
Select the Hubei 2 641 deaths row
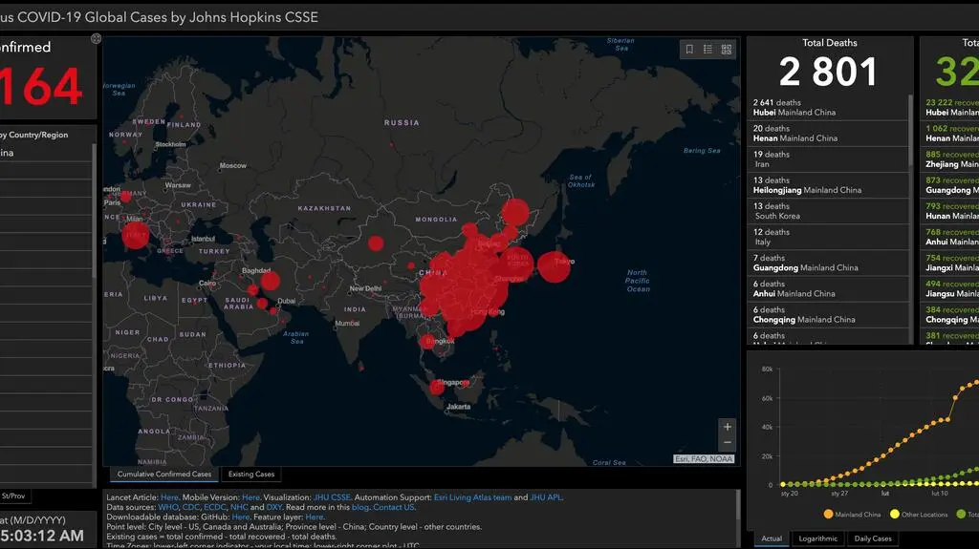coord(828,107)
